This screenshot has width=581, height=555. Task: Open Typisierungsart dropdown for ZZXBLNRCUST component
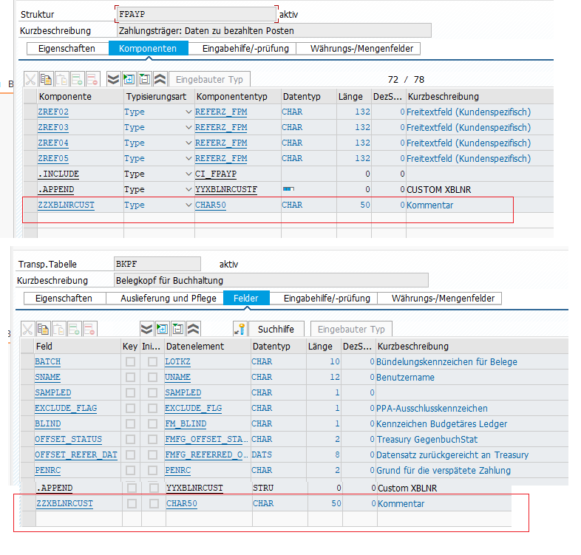click(188, 205)
